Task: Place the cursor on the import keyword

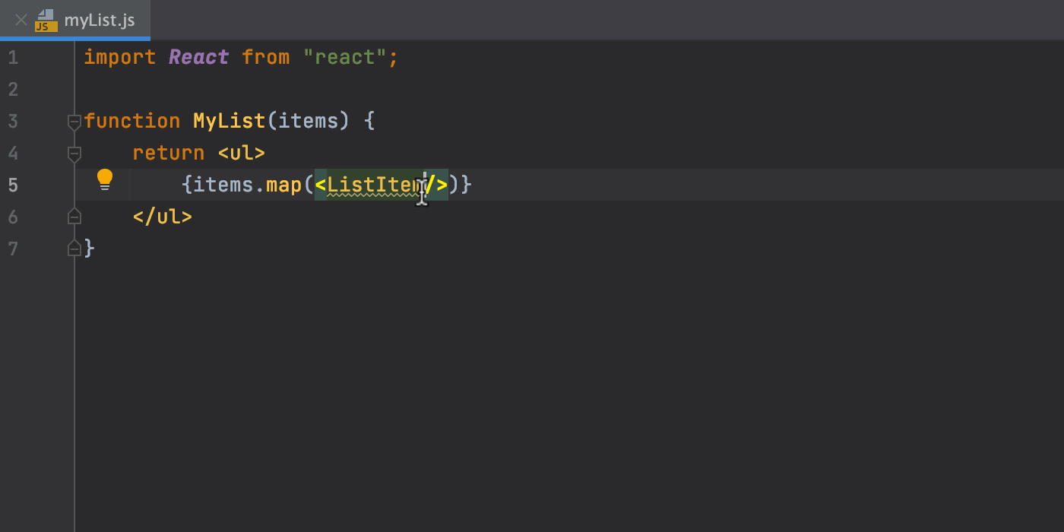Action: pyautogui.click(x=120, y=58)
